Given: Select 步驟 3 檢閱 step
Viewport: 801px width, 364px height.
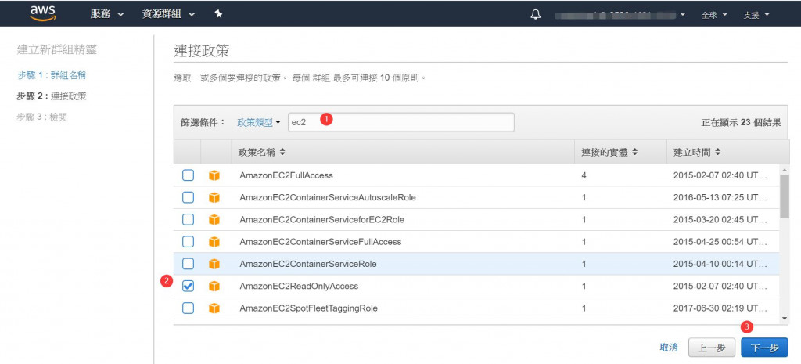Looking at the screenshot, I should click(42, 117).
